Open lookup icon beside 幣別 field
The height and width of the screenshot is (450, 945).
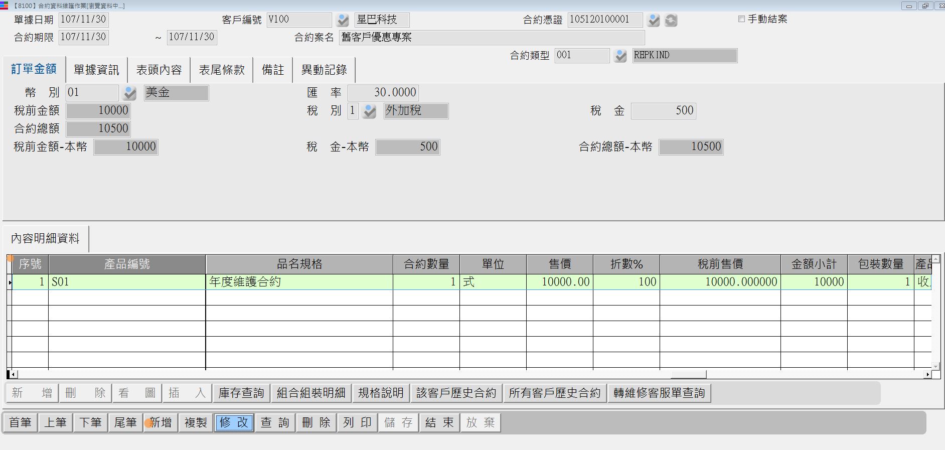coord(130,93)
